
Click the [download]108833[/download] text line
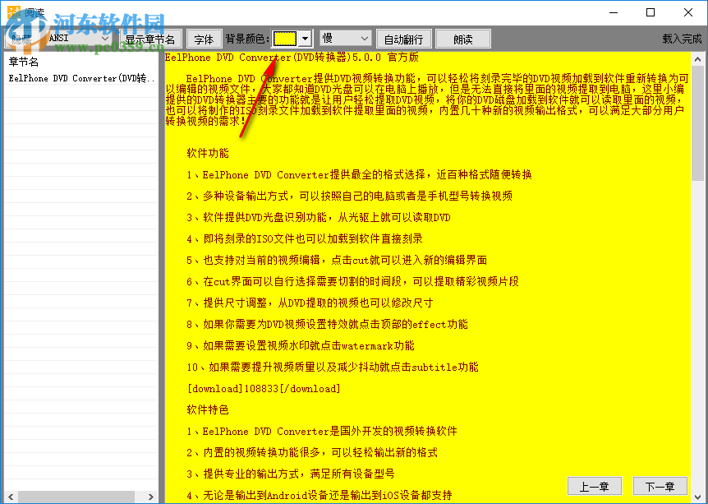tap(264, 388)
